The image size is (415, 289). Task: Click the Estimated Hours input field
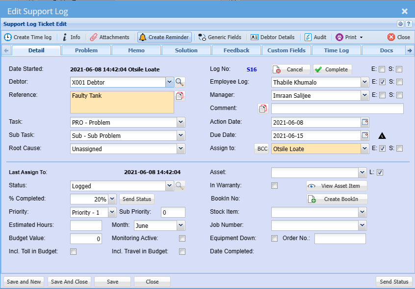tap(86, 225)
